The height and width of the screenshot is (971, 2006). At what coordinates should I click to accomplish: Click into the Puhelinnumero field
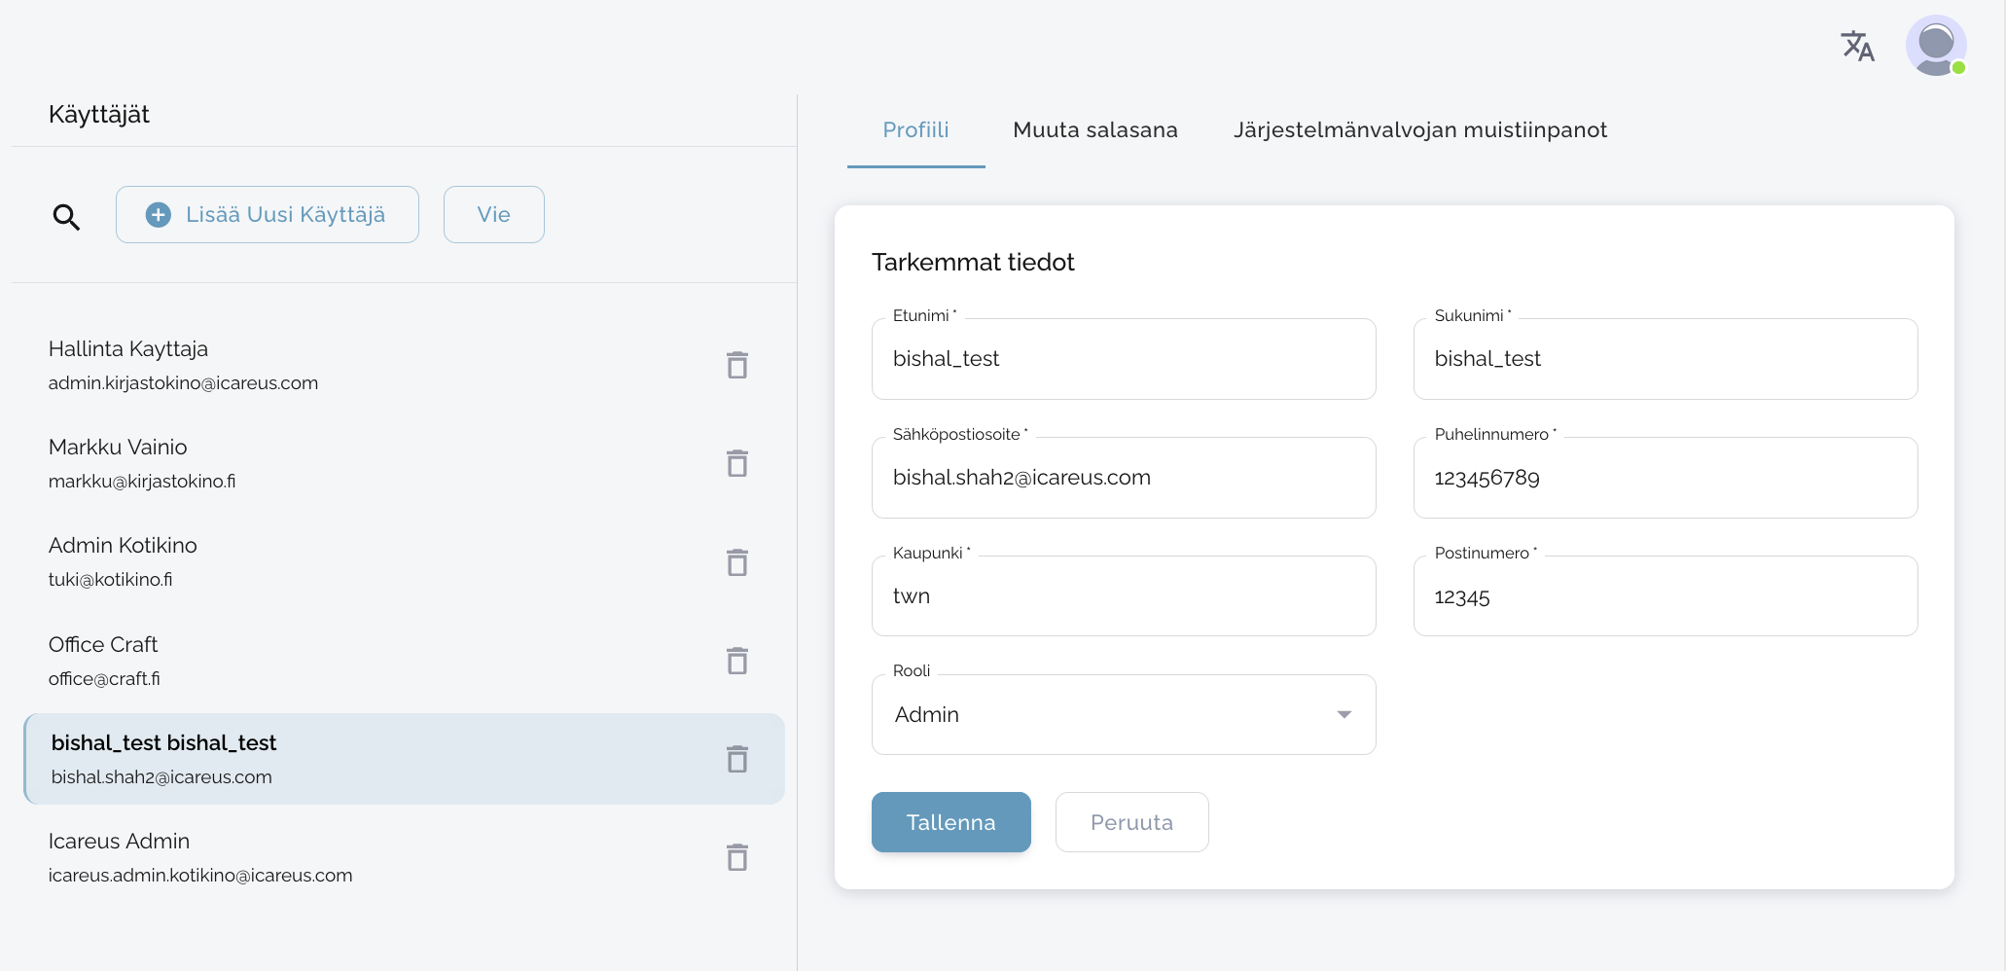point(1665,478)
